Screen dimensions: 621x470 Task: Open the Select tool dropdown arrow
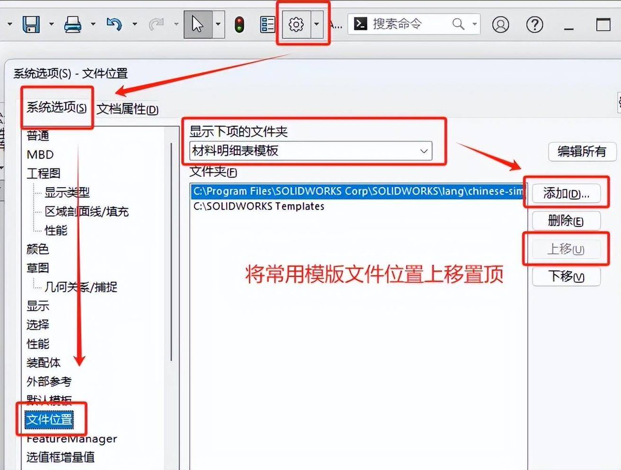(x=218, y=24)
